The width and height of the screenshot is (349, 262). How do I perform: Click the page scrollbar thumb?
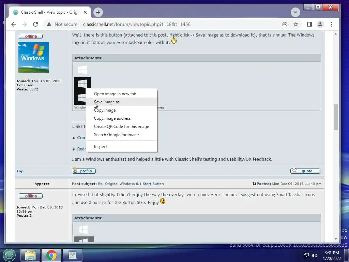coord(336,117)
